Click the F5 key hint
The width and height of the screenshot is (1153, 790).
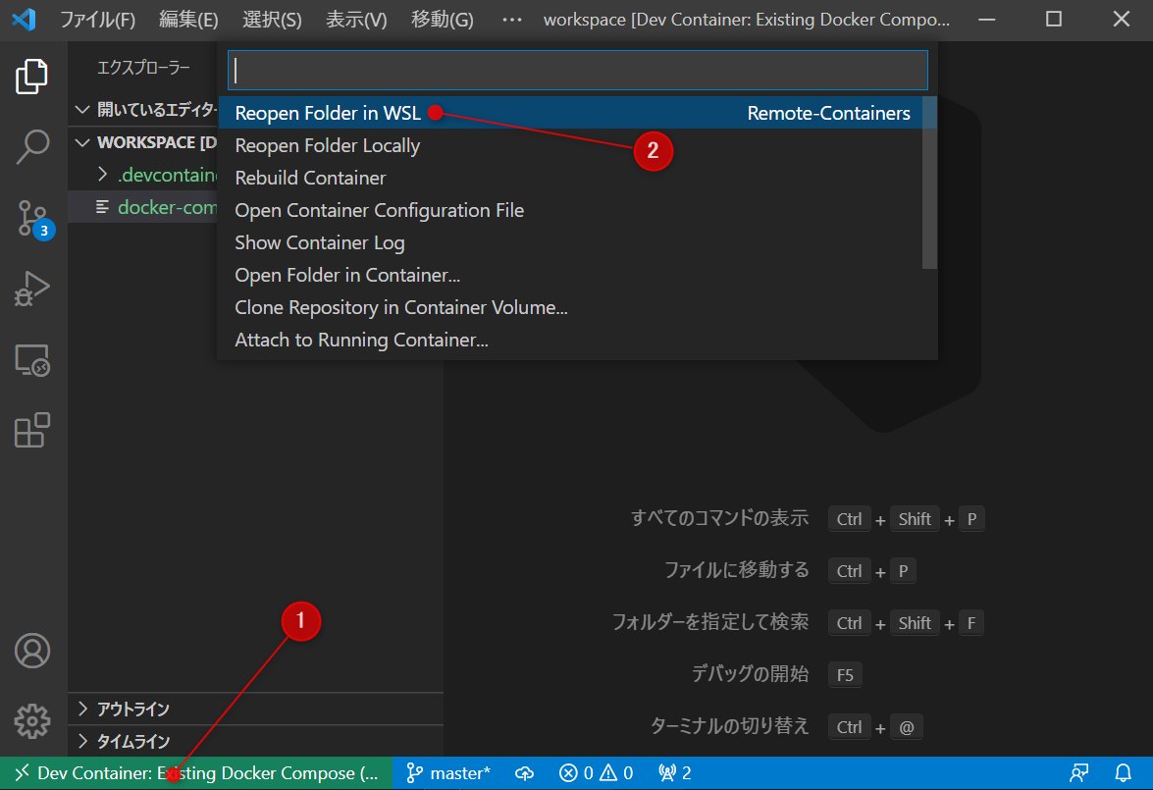(x=845, y=674)
